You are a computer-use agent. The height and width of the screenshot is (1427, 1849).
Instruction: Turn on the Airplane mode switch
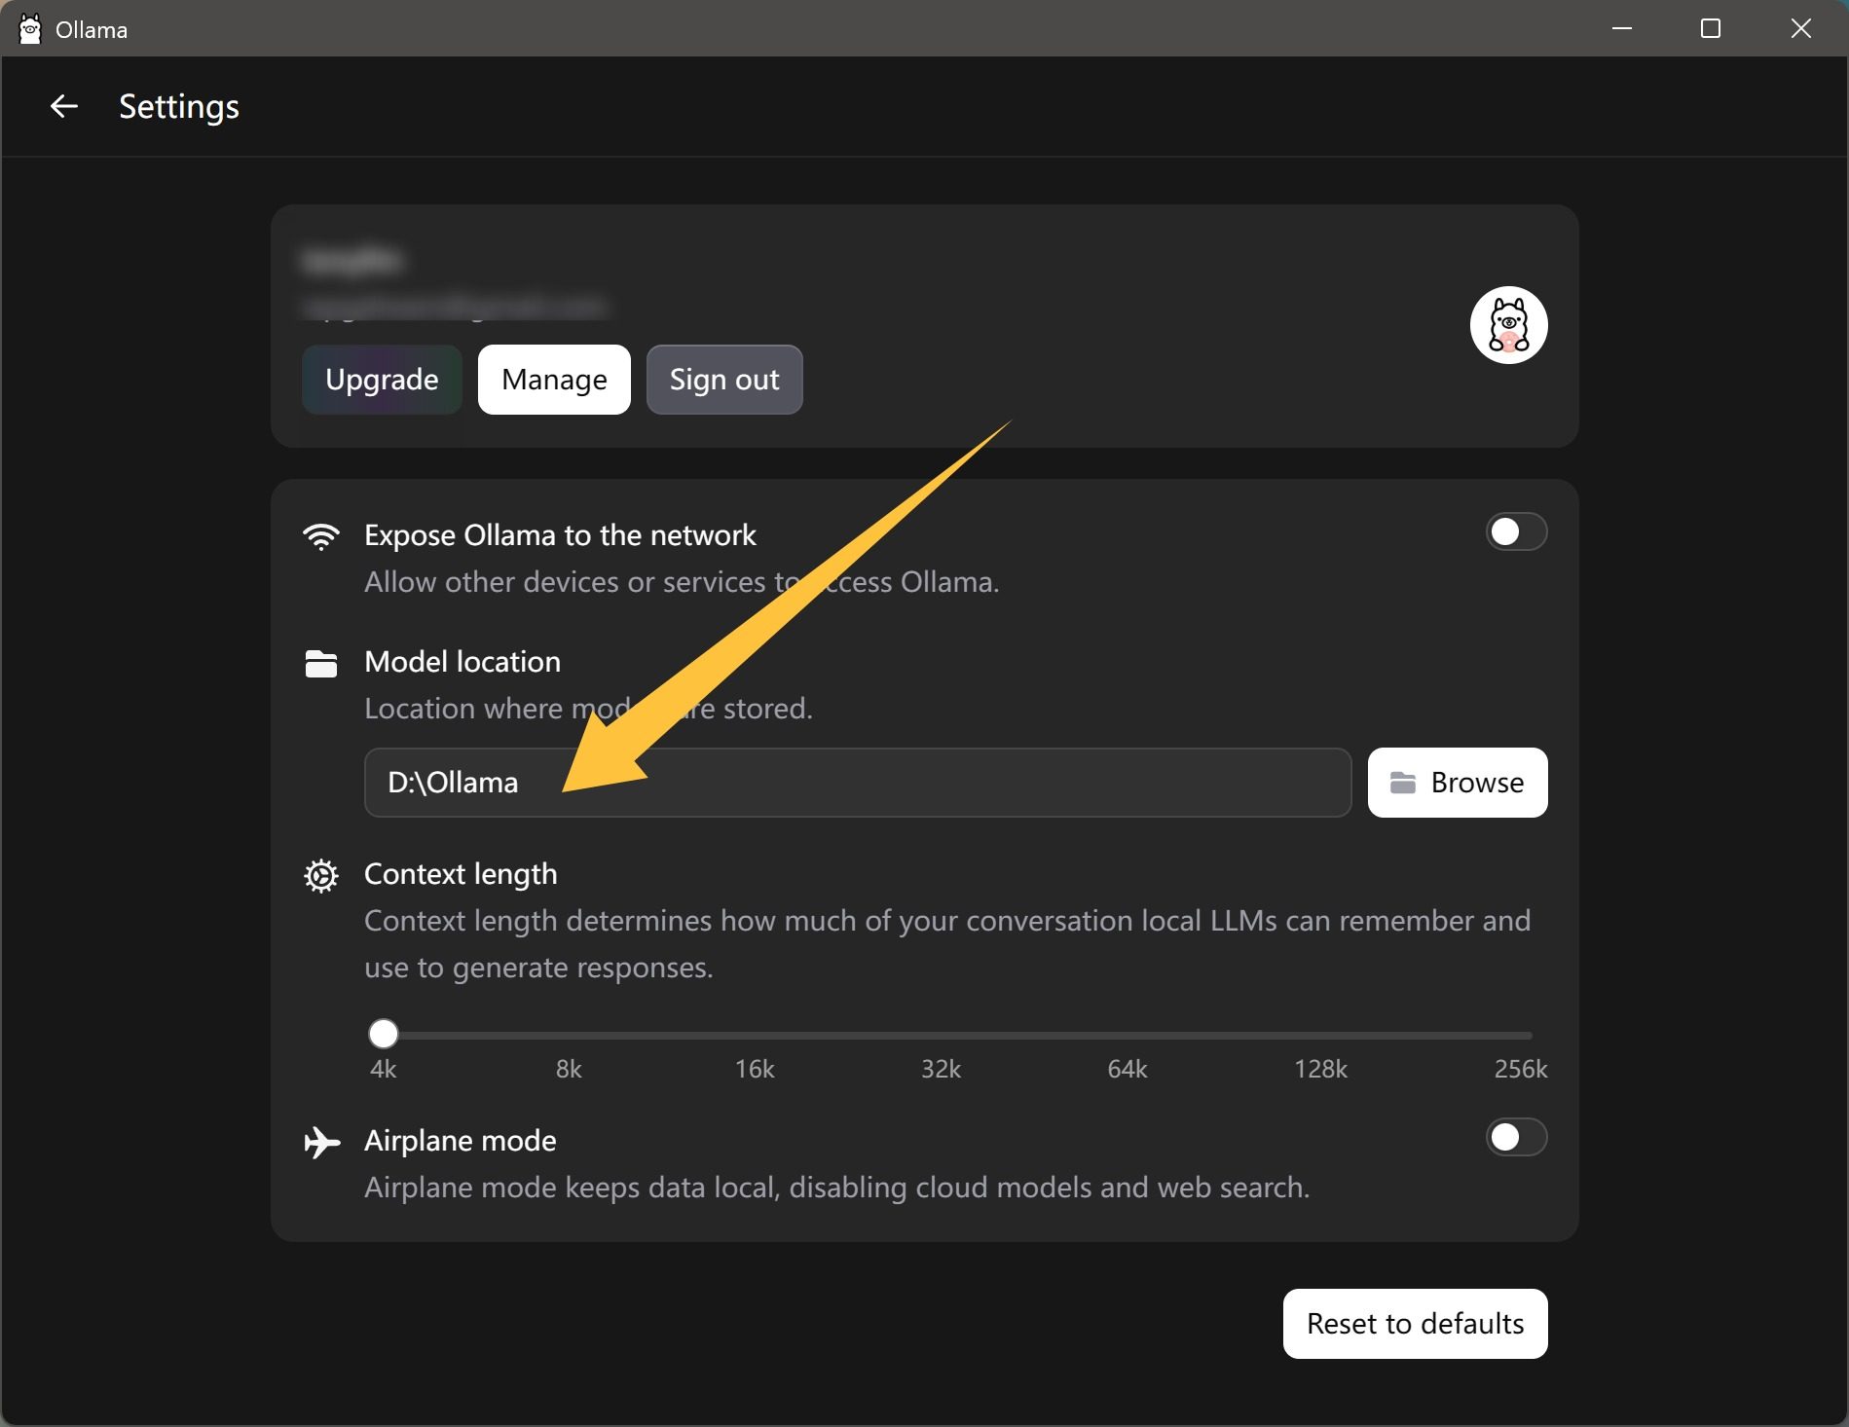tap(1515, 1137)
